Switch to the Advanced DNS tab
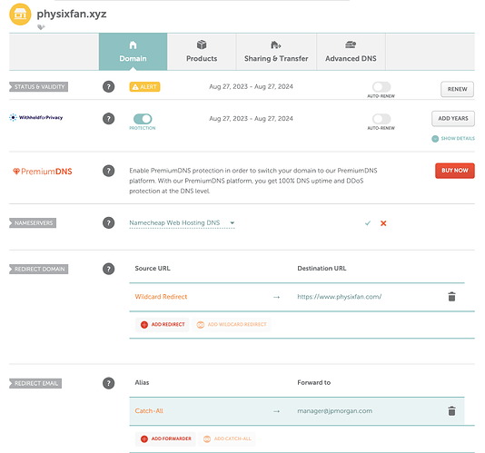The height and width of the screenshot is (453, 485). (x=351, y=52)
